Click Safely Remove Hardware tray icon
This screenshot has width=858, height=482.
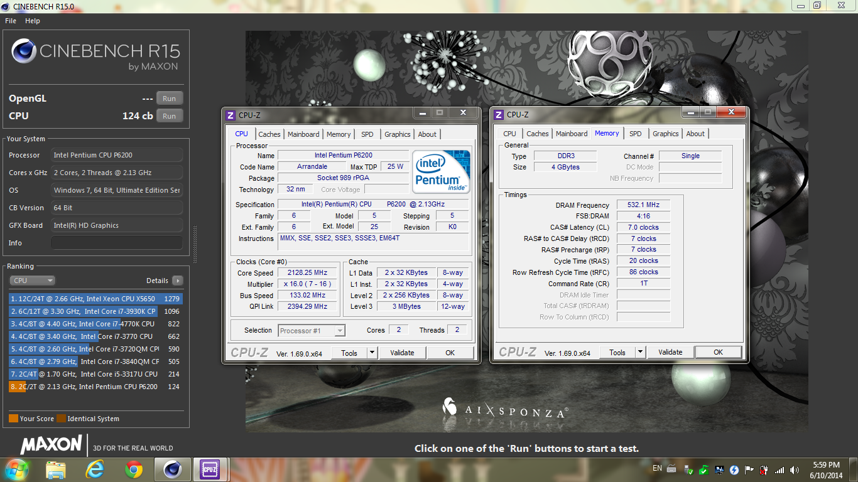tap(690, 469)
